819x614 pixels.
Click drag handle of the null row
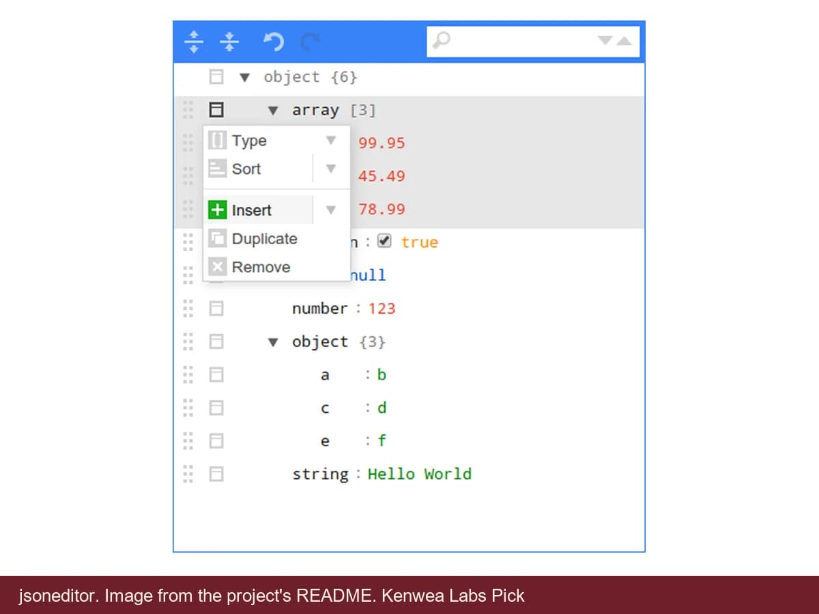(x=188, y=275)
